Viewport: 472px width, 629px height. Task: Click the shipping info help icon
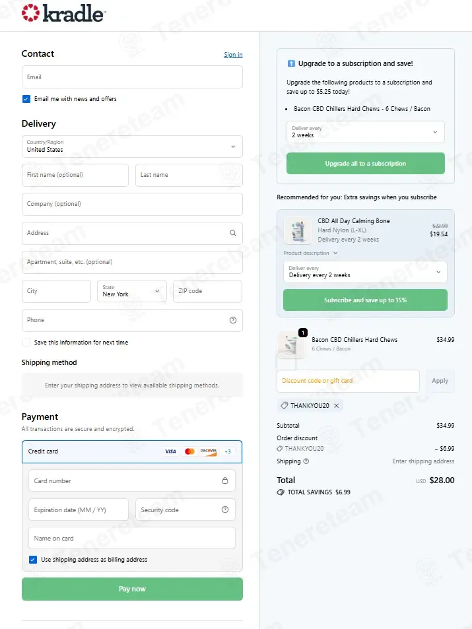(306, 461)
